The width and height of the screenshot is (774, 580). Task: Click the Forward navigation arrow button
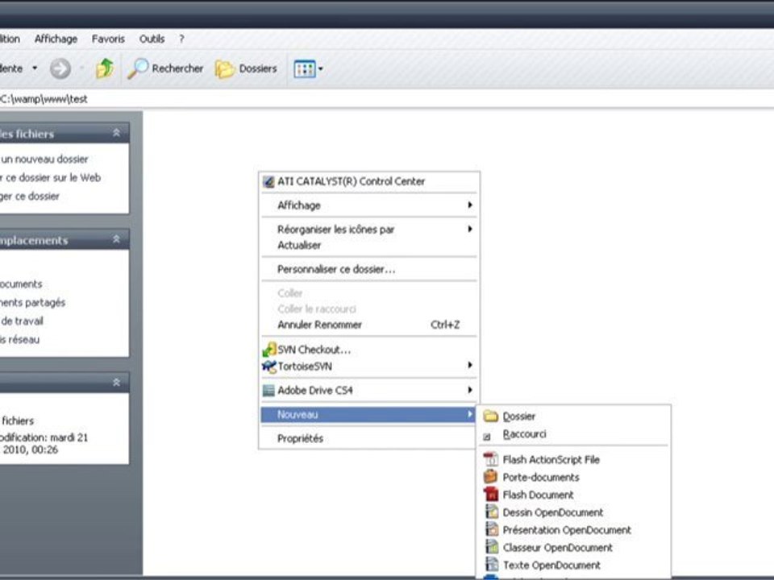(x=60, y=68)
